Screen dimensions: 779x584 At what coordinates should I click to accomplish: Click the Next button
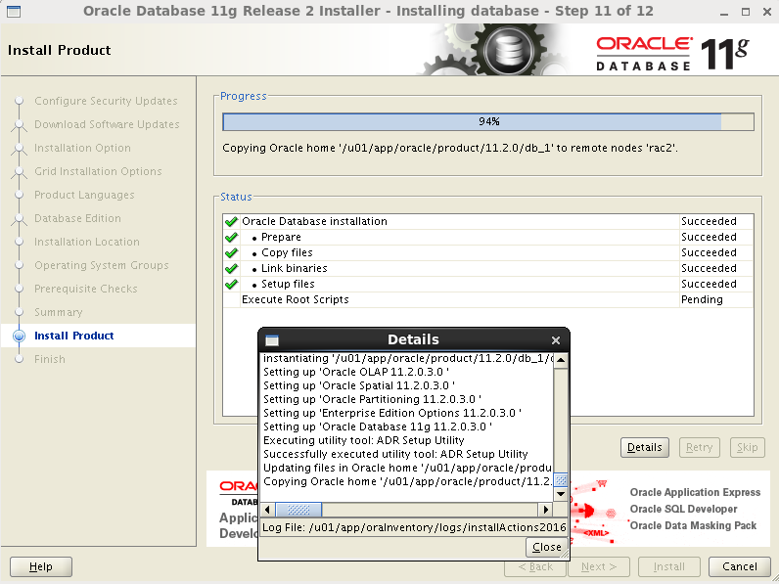(599, 566)
